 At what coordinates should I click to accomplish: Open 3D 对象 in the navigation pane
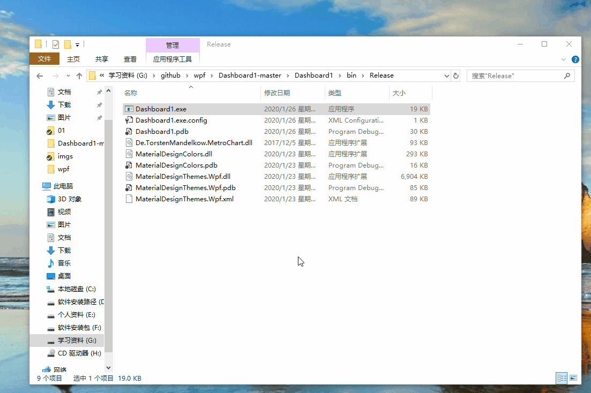click(x=69, y=199)
